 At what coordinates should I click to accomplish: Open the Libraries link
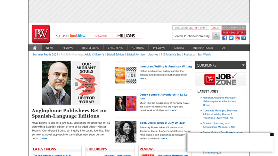point(153,54)
